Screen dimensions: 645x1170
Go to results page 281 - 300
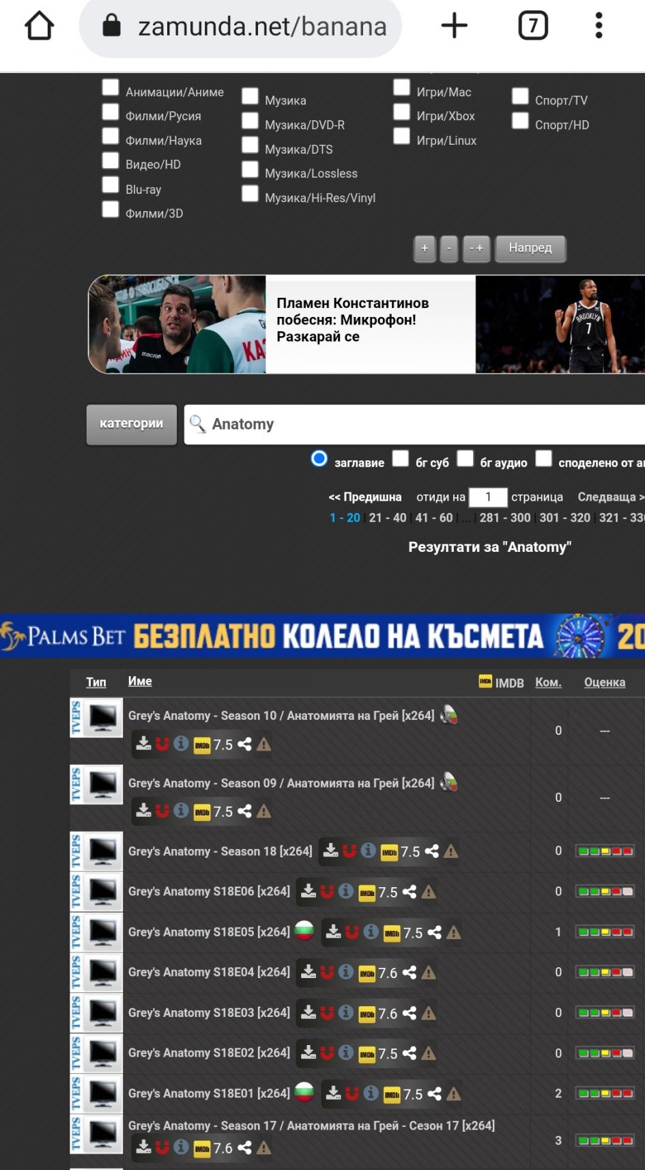[x=505, y=518]
